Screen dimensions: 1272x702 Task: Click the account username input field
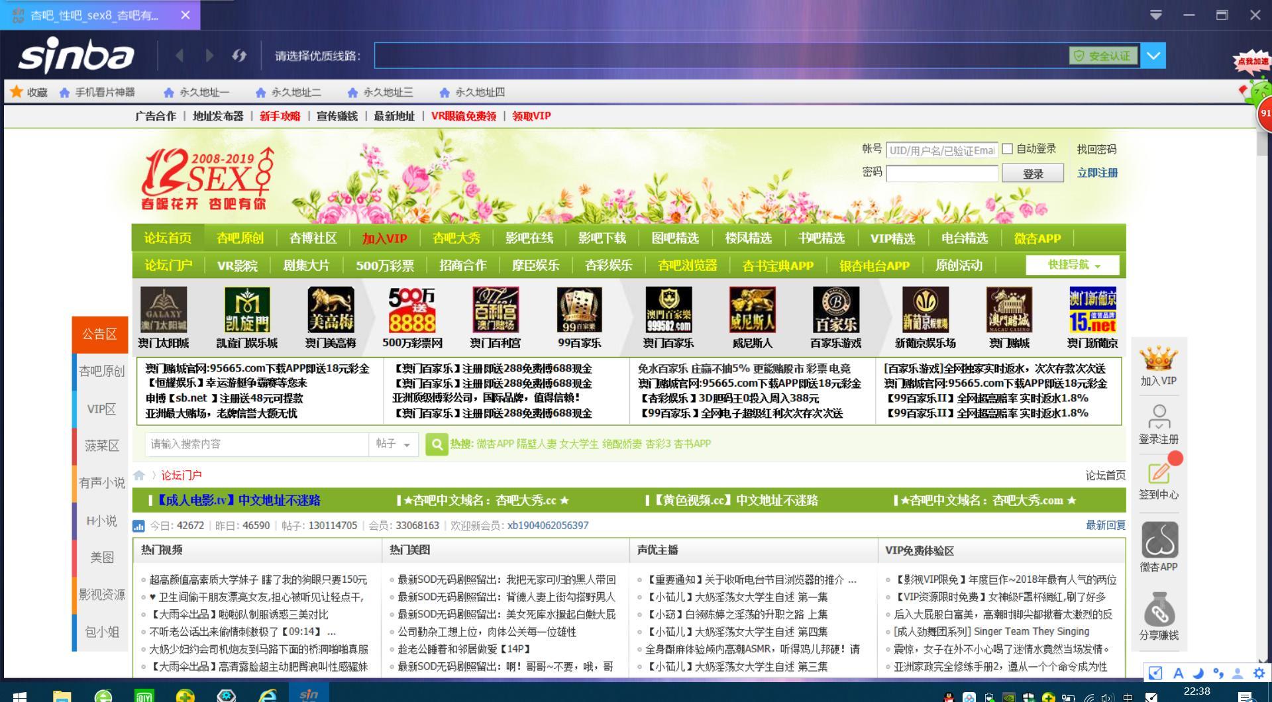942,150
